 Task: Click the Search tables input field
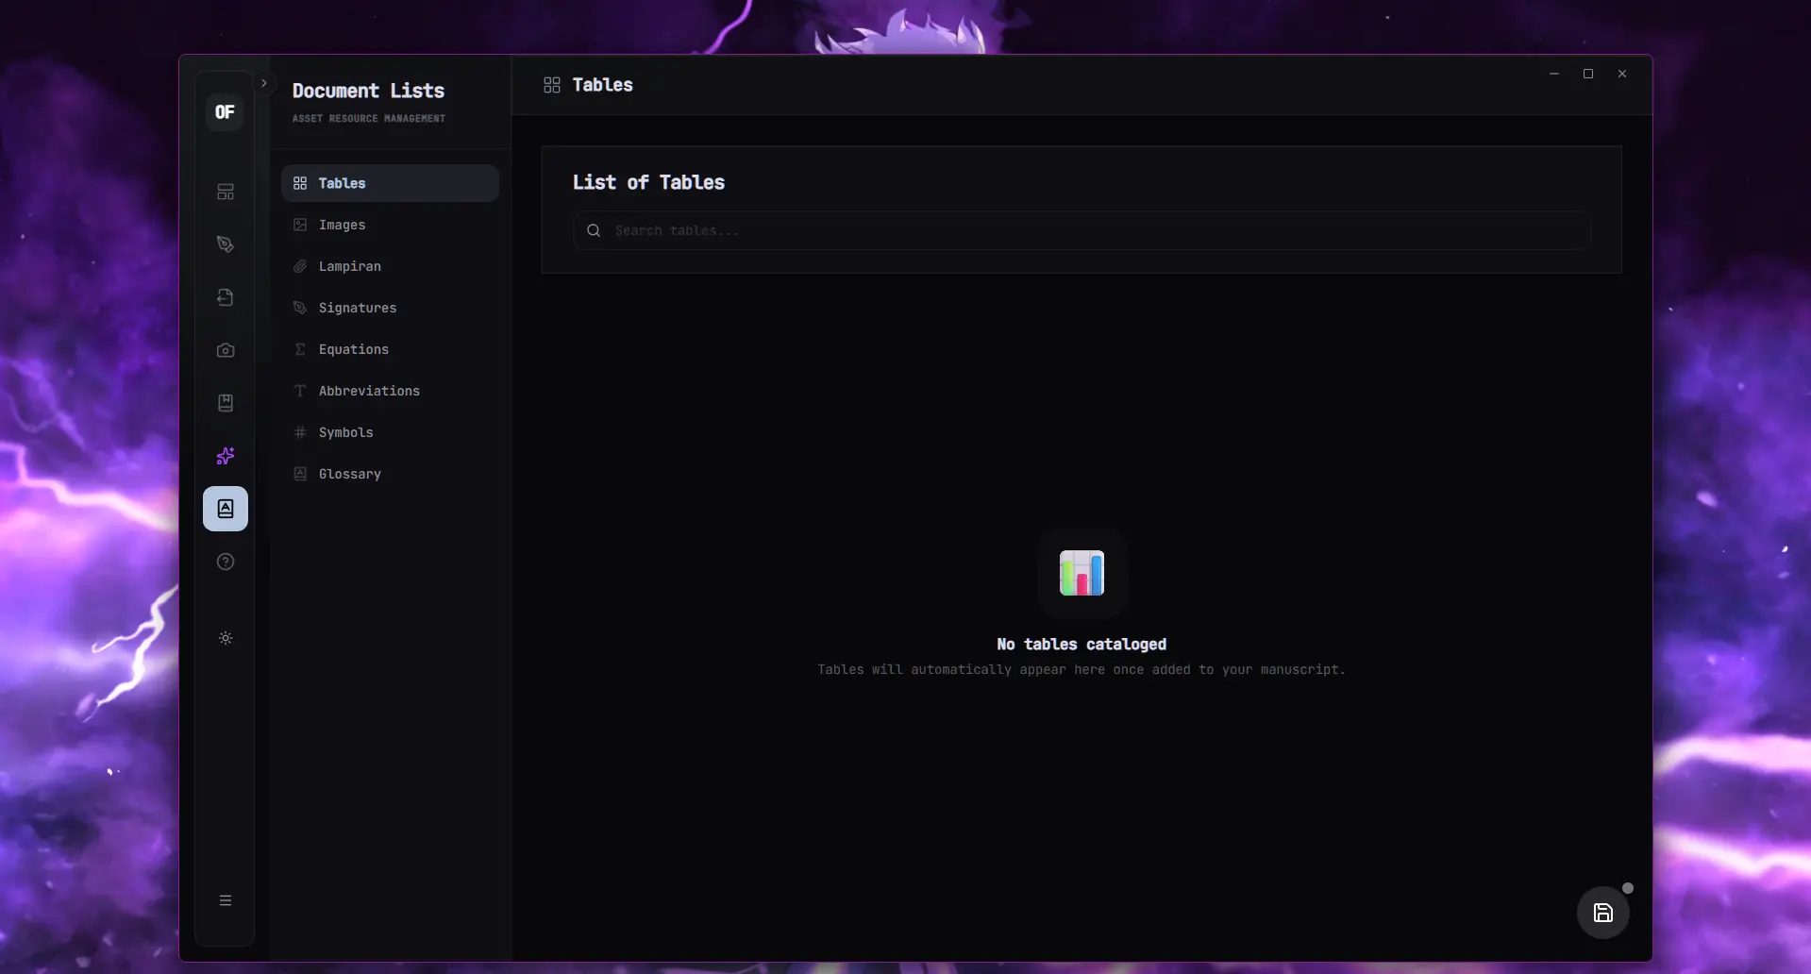(x=1082, y=230)
